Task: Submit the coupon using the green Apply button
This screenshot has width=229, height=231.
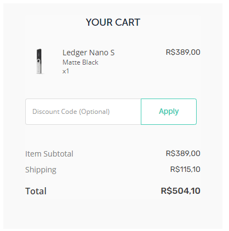Action: point(169,112)
